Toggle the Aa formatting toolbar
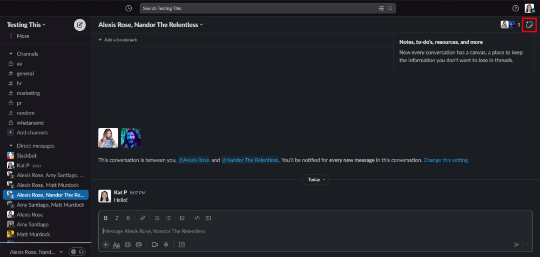 [117, 245]
